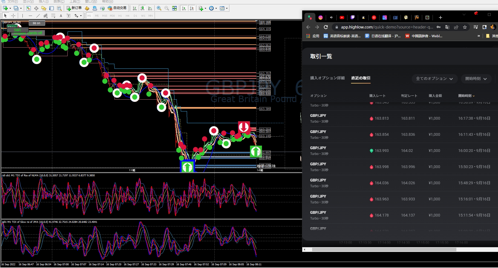This screenshot has height=268, width=498.
Task: Open the 開始時刻 dropdown filter
Action: click(x=476, y=79)
